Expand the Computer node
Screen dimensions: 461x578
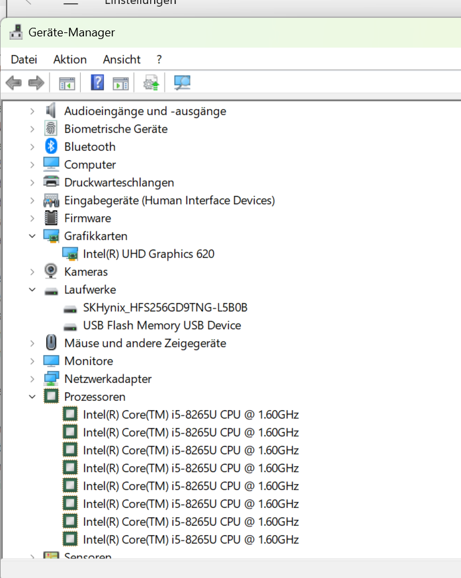pyautogui.click(x=32, y=165)
